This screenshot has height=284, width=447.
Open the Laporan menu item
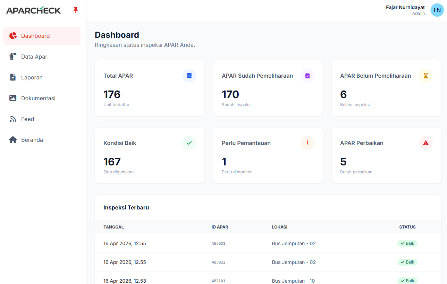(x=42, y=77)
